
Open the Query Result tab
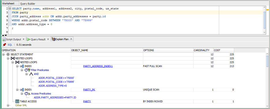38,39
